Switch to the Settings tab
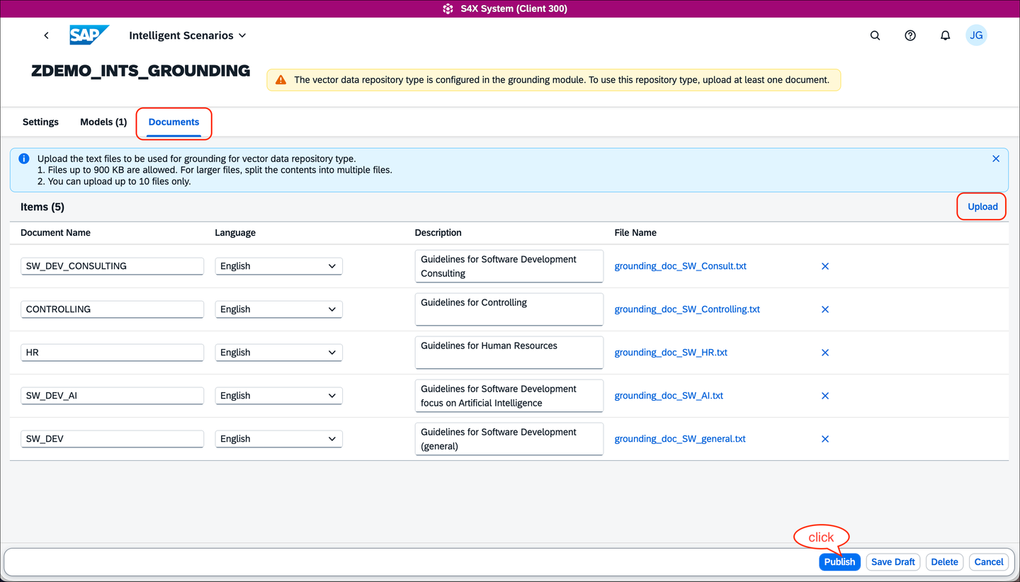 (x=40, y=122)
